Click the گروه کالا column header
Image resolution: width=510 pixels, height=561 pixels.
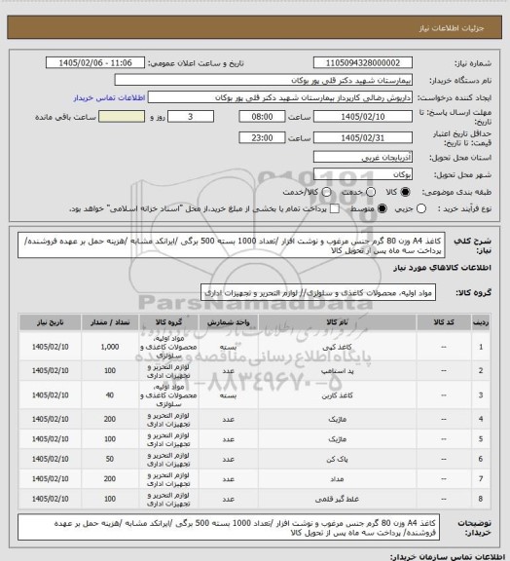click(168, 322)
